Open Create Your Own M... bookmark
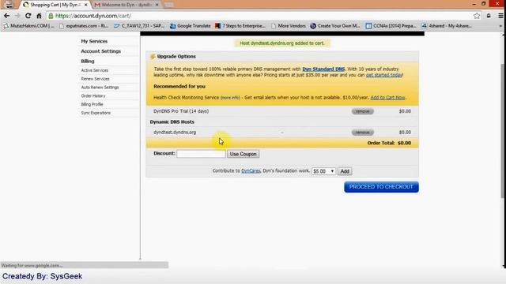 point(335,26)
